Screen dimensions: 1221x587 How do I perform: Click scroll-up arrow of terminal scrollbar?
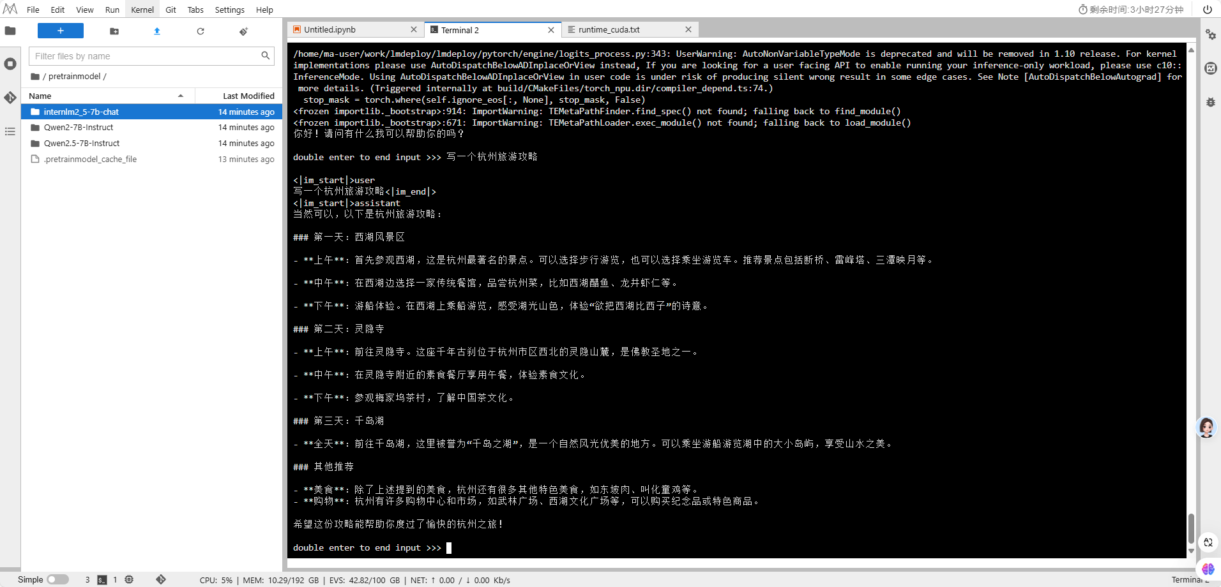pos(1191,49)
